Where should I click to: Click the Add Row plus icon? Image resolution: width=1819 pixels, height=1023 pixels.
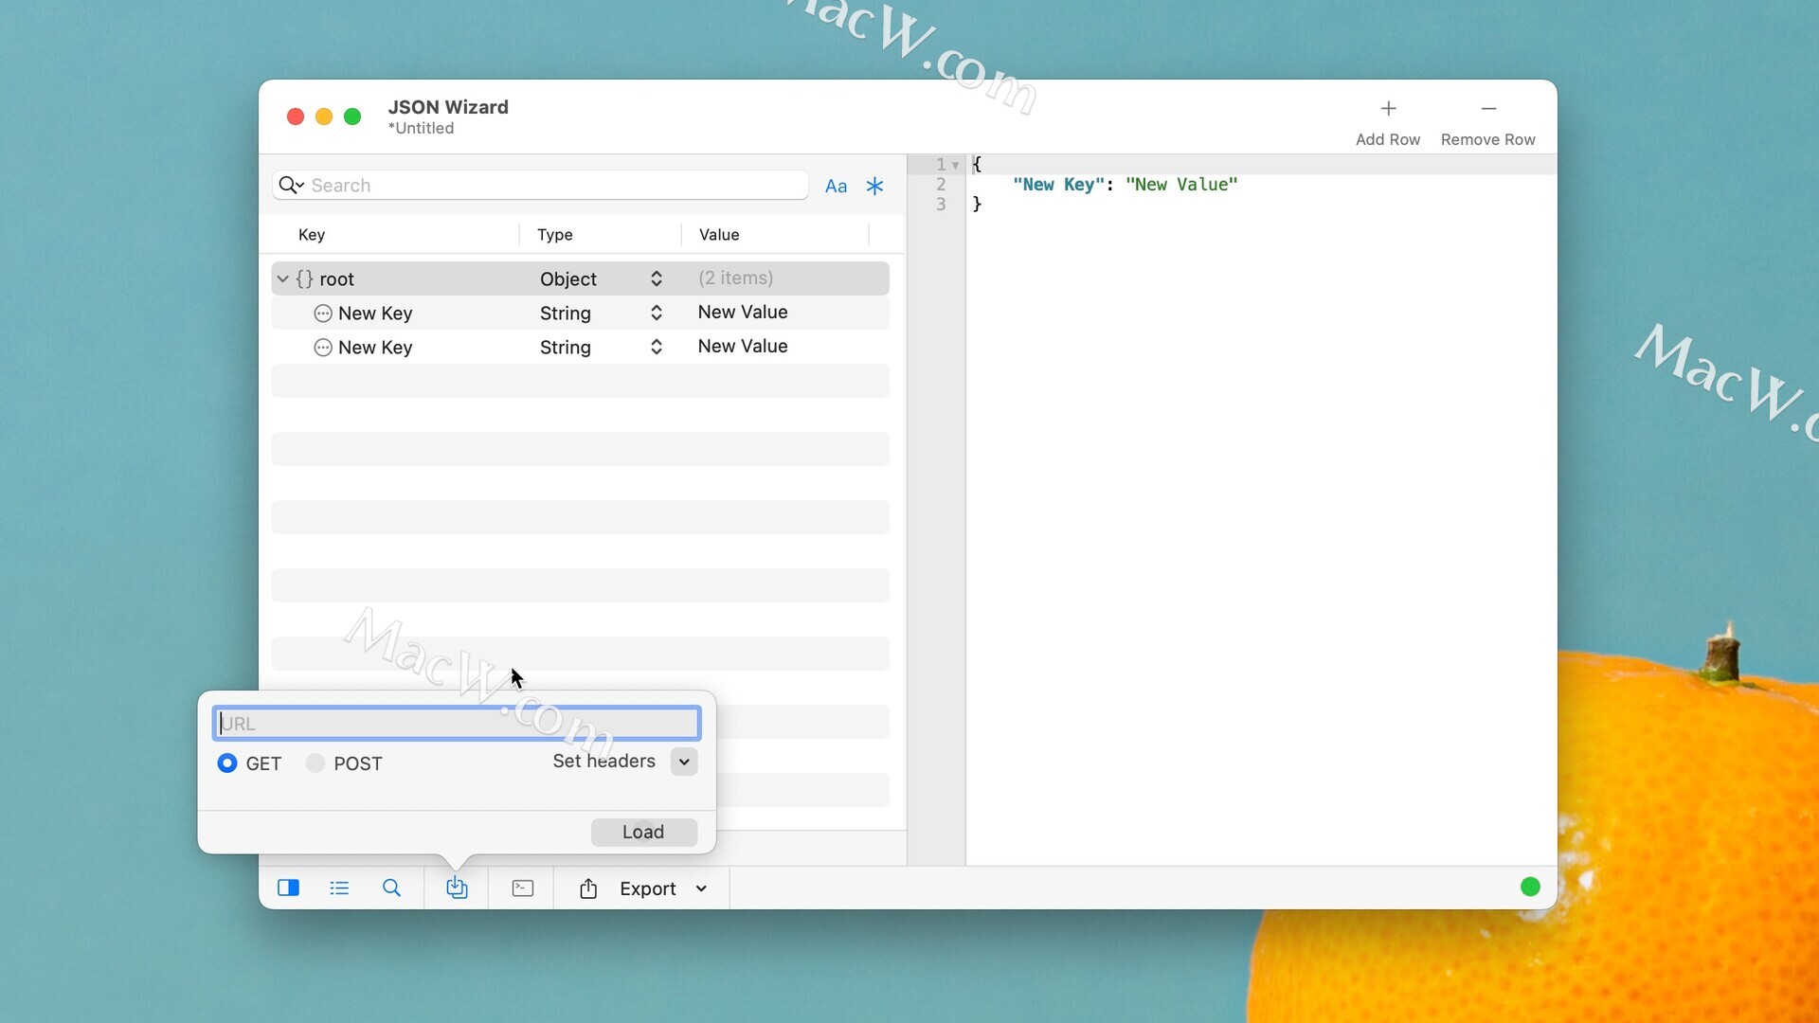click(x=1388, y=109)
